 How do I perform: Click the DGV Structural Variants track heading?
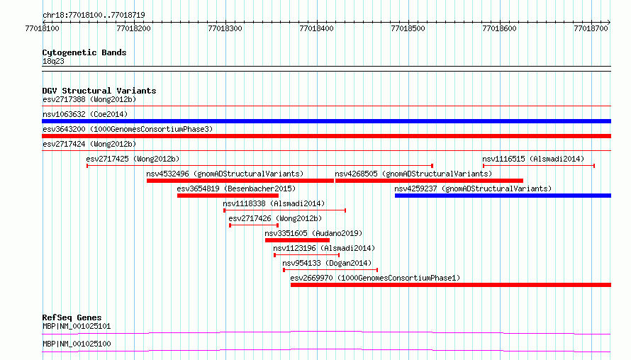99,91
